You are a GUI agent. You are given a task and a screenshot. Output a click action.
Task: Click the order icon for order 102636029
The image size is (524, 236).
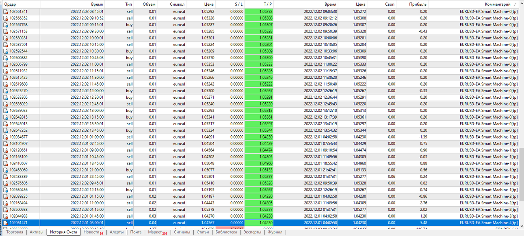[6, 104]
